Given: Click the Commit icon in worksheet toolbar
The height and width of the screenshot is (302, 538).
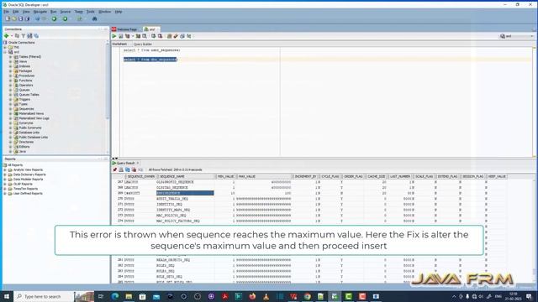Looking at the screenshot, I should [153, 36].
